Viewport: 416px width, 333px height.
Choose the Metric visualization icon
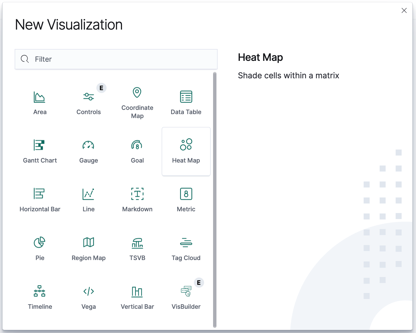tap(186, 194)
